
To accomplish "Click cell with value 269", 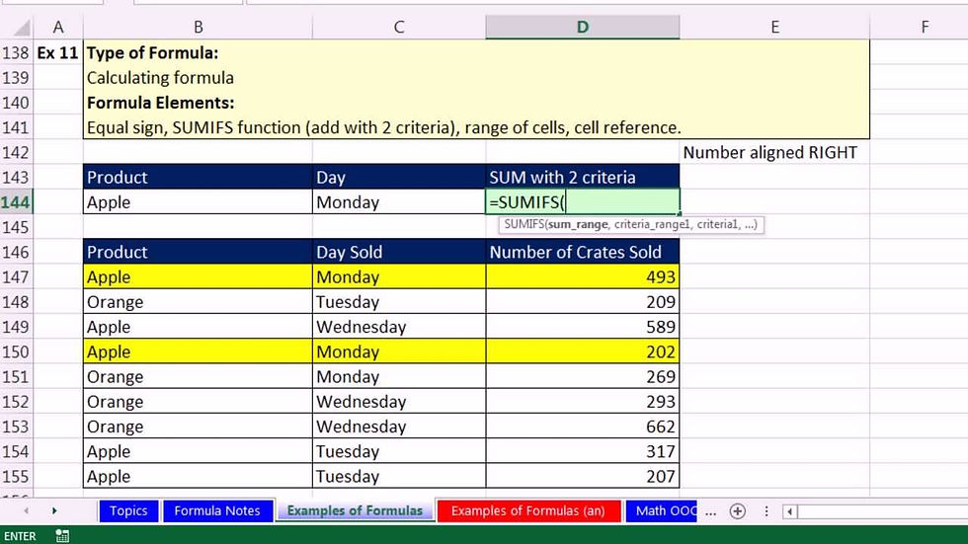I will [x=582, y=376].
